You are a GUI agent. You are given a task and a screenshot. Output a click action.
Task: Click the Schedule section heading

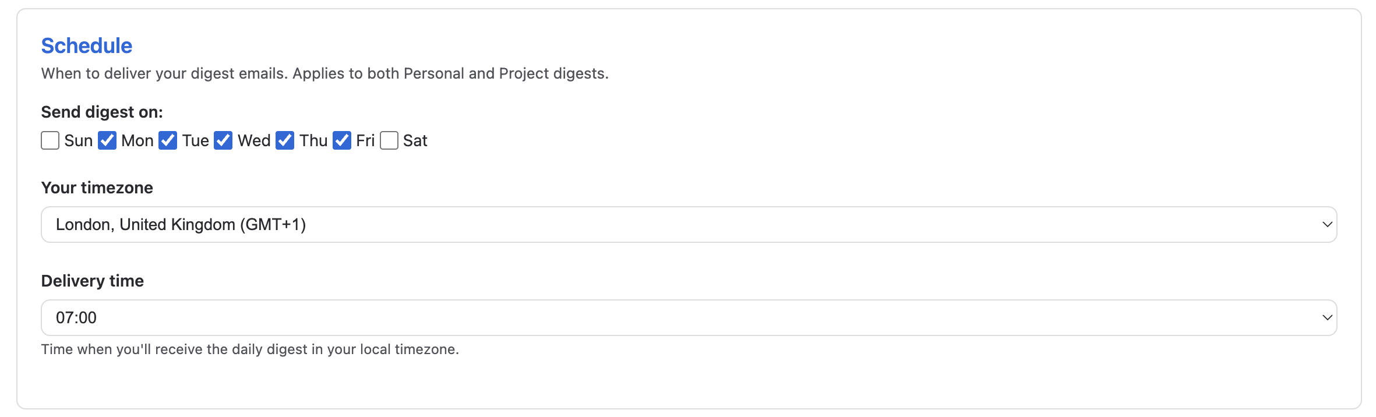87,45
